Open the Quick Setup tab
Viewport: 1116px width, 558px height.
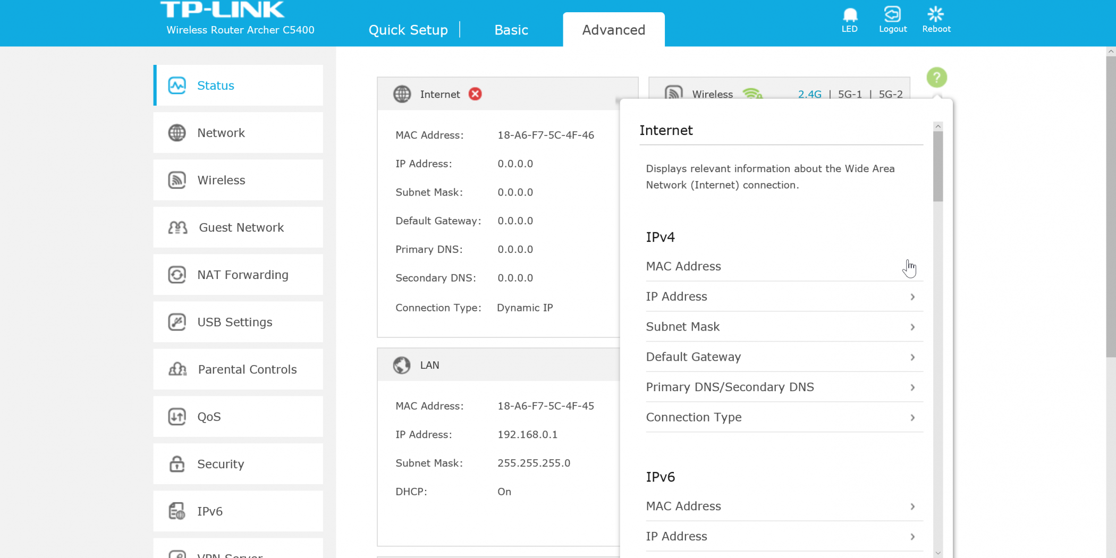[x=408, y=30]
